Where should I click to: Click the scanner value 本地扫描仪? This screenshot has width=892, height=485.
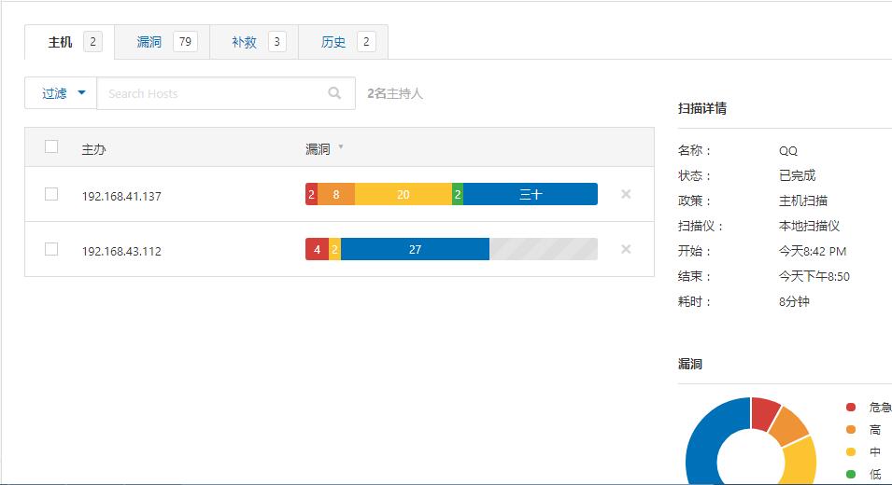[x=809, y=226]
